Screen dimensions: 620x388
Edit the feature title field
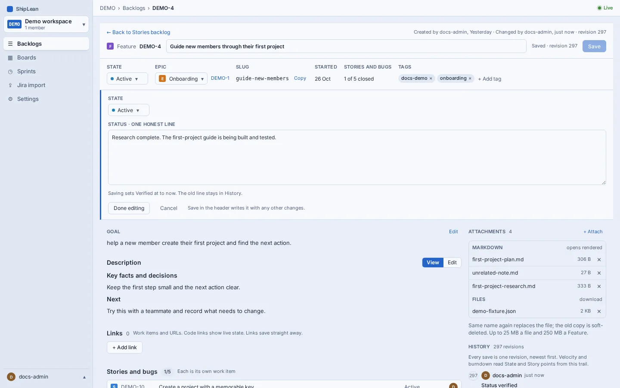tap(346, 46)
